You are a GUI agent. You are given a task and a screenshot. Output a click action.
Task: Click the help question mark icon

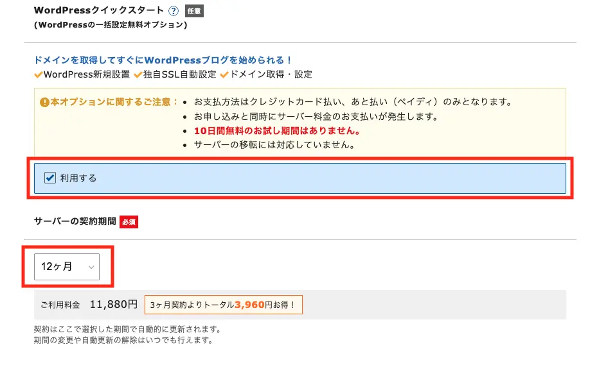pyautogui.click(x=173, y=11)
